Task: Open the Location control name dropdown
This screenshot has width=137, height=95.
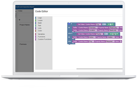Action: tap(93, 30)
